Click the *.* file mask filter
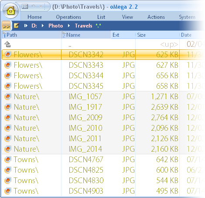The image size is (205, 198). 99,26
